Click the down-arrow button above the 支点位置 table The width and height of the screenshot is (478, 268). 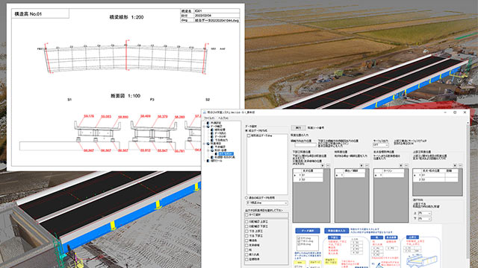[323, 165]
